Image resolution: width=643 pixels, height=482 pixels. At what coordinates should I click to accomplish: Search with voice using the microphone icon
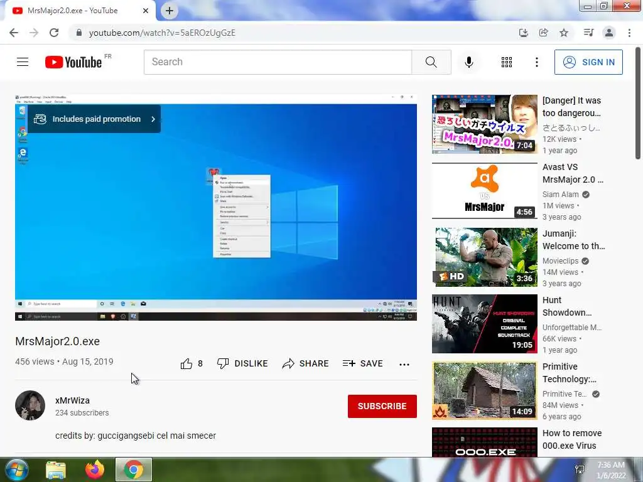point(469,62)
